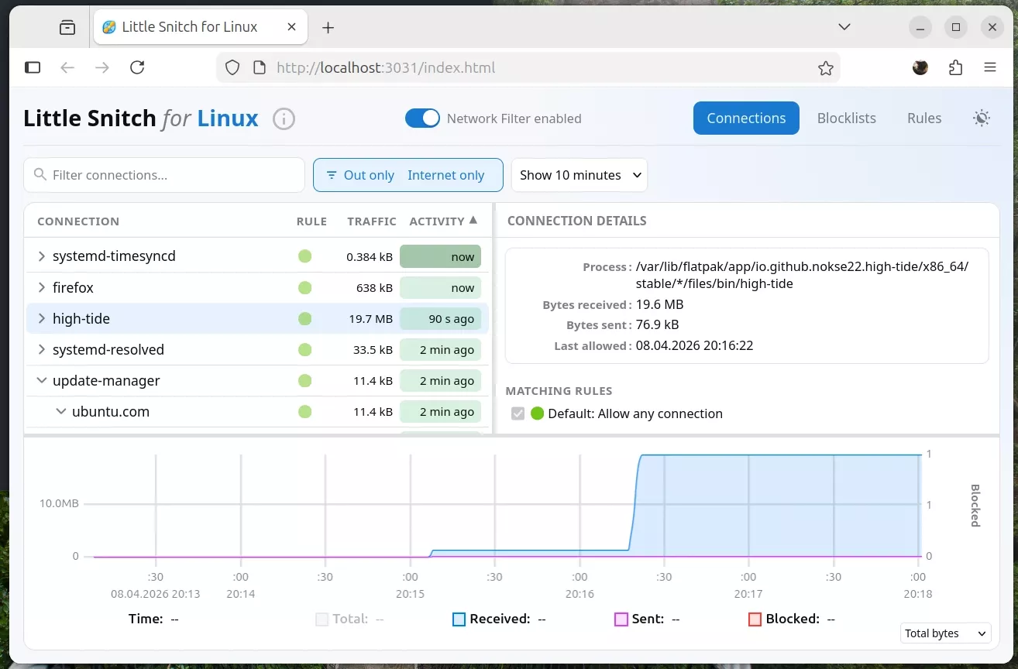Toggle the light/dark theme sun icon
Screen dimensions: 1018x669
pos(982,118)
